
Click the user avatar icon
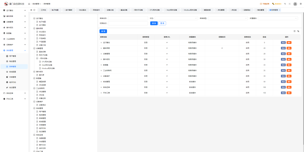coord(295,4)
